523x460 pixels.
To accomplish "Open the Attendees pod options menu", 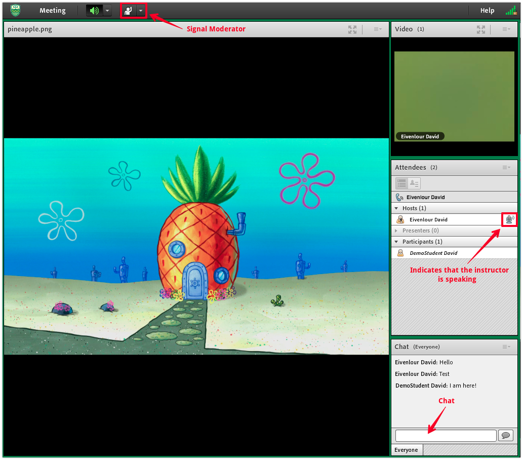I will click(506, 168).
